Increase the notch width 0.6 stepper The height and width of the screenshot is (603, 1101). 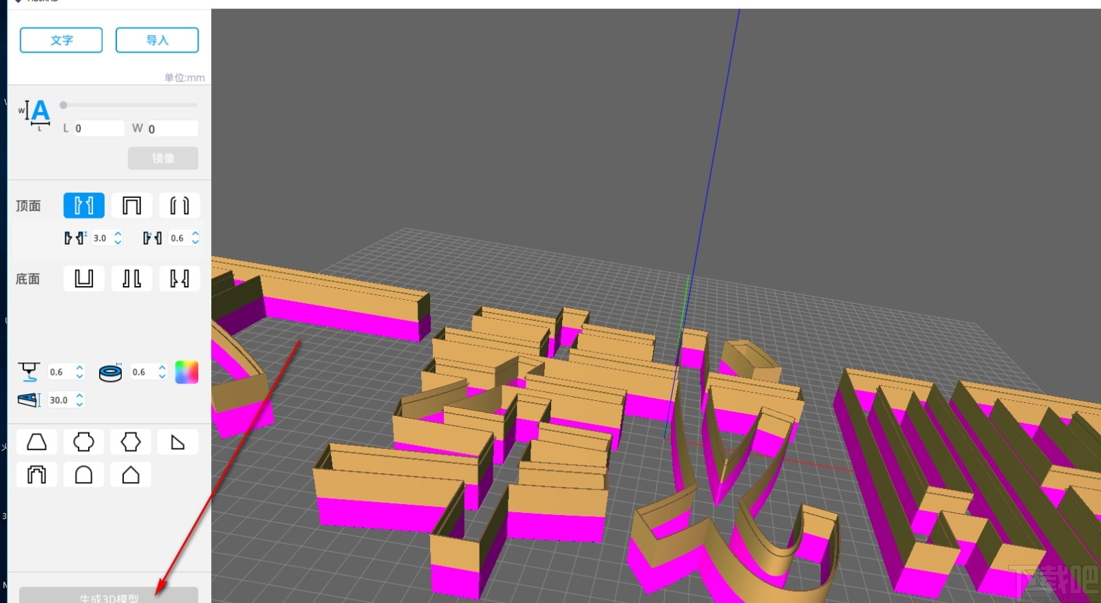(x=195, y=234)
